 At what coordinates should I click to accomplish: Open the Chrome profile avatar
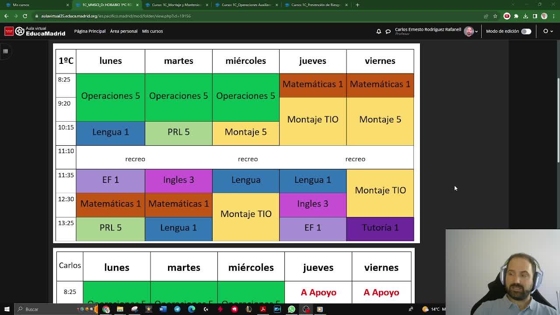tap(544, 16)
